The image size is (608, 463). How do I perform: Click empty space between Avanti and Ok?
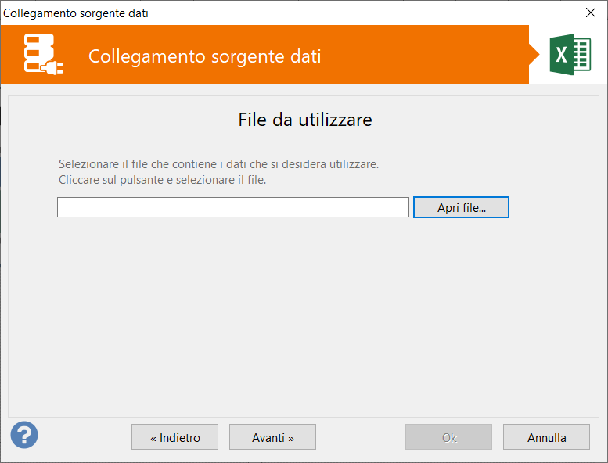360,437
